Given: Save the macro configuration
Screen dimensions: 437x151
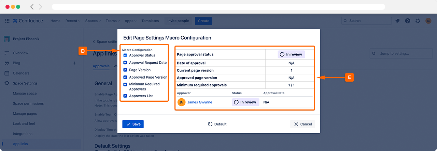Looking at the screenshot, I should 133,124.
